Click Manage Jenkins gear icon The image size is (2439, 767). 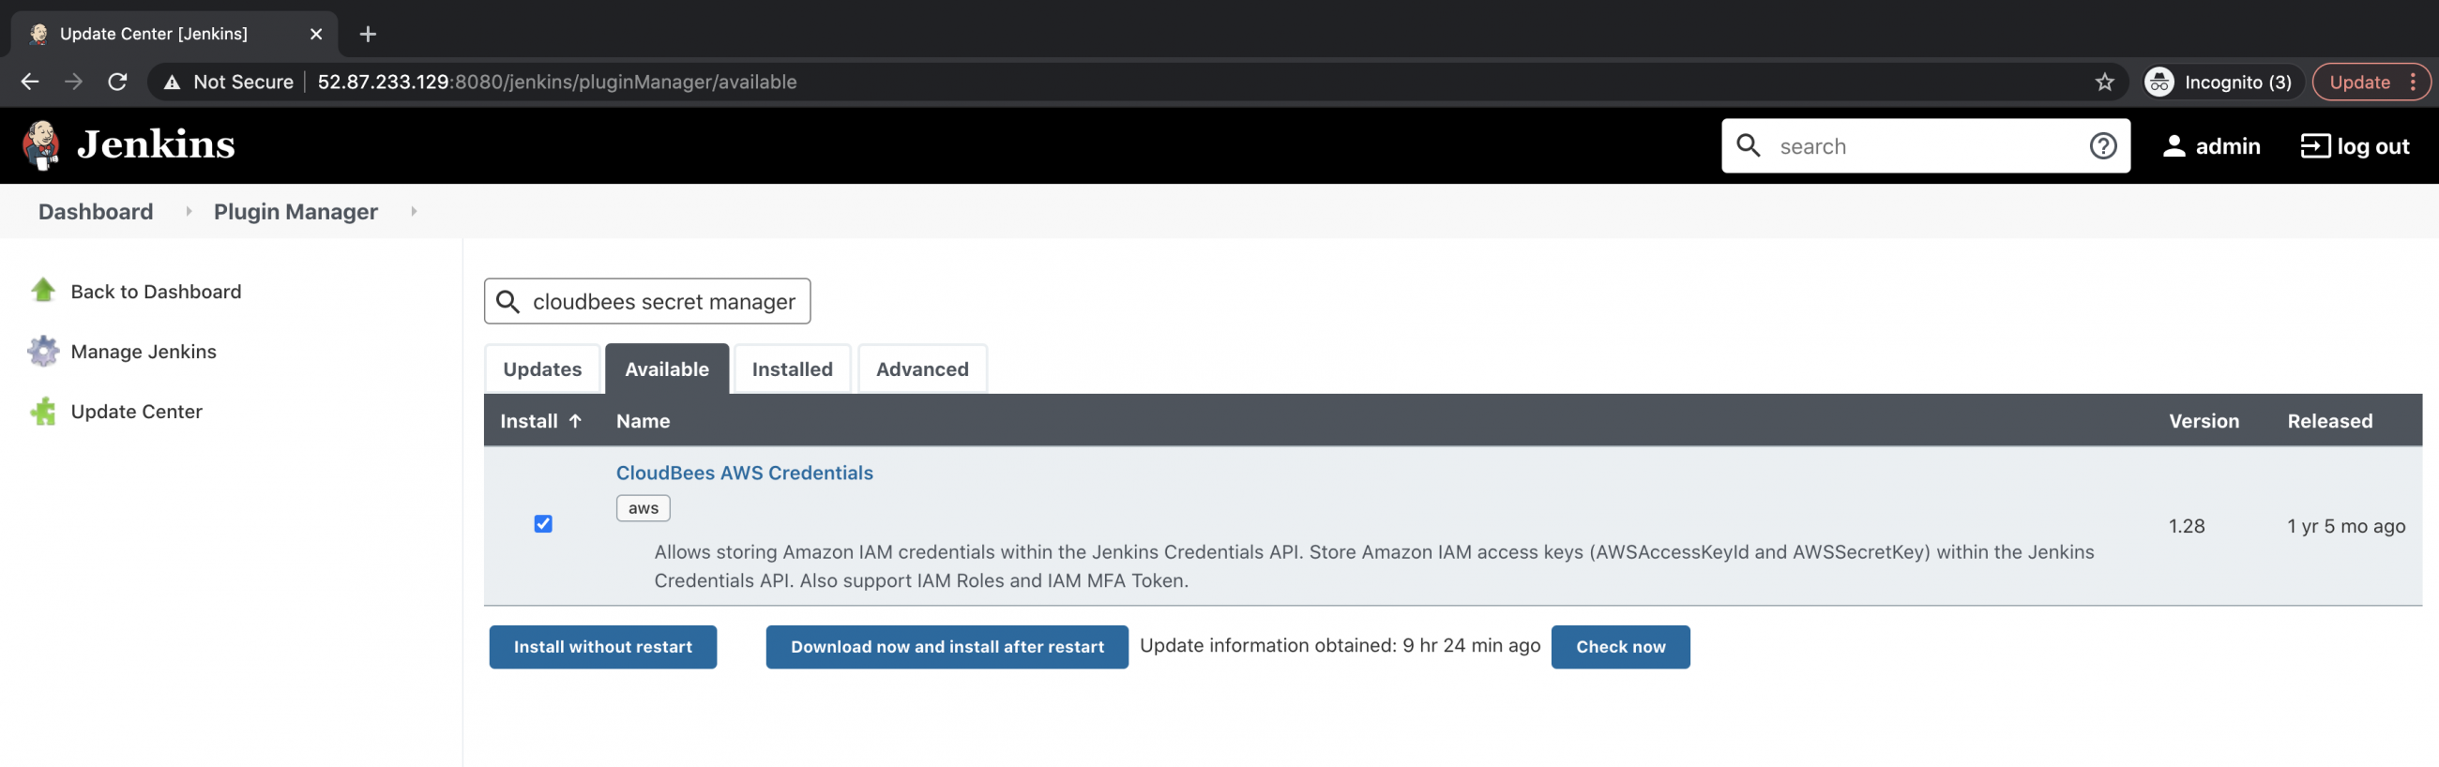click(x=42, y=351)
